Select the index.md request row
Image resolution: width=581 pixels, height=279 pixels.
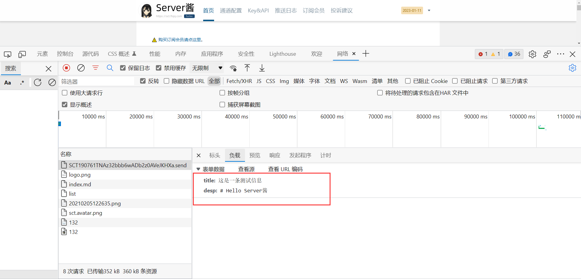click(x=125, y=184)
